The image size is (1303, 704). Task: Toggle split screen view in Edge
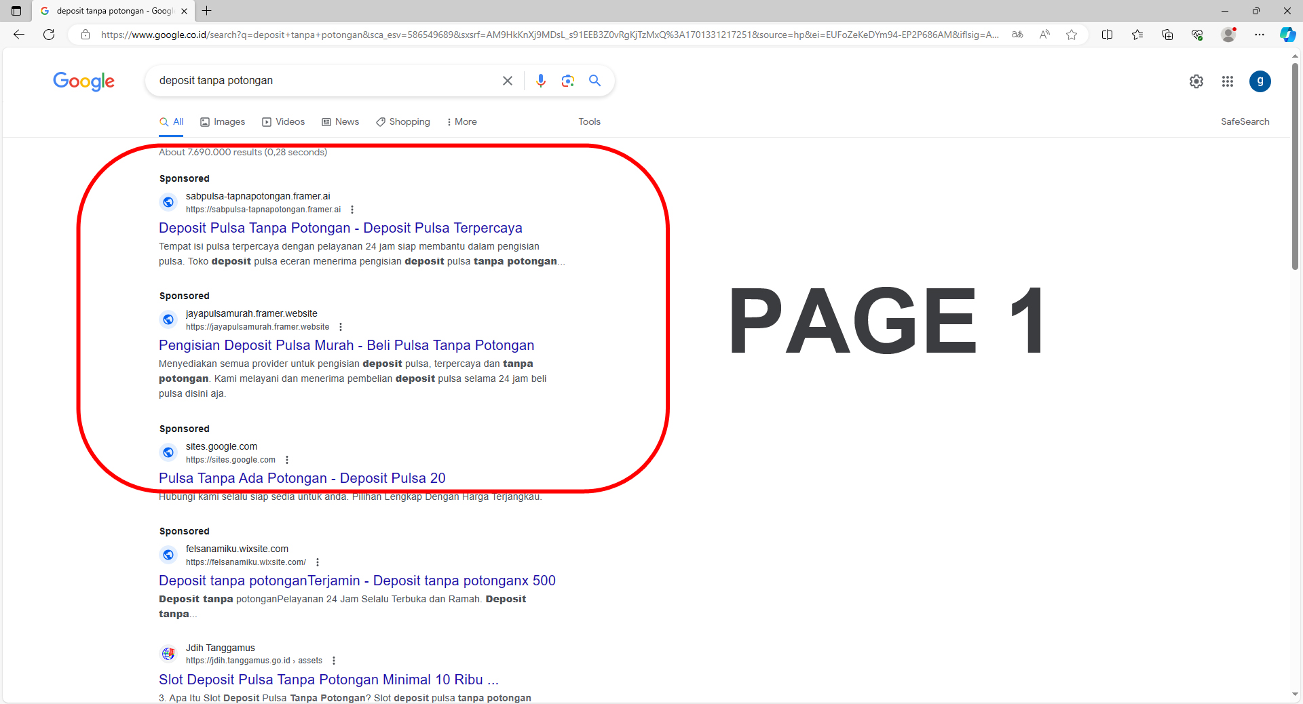pos(1107,35)
